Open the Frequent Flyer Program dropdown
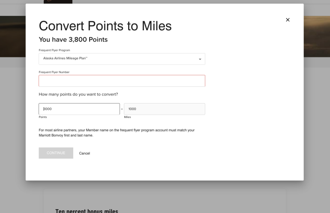The height and width of the screenshot is (213, 330). [122, 59]
